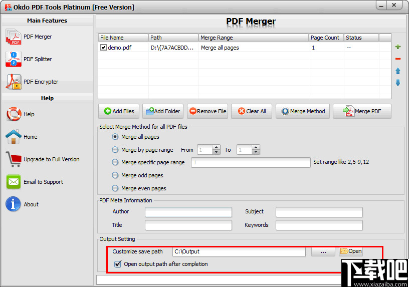
Task: Move file down with blue down arrow
Action: [398, 83]
